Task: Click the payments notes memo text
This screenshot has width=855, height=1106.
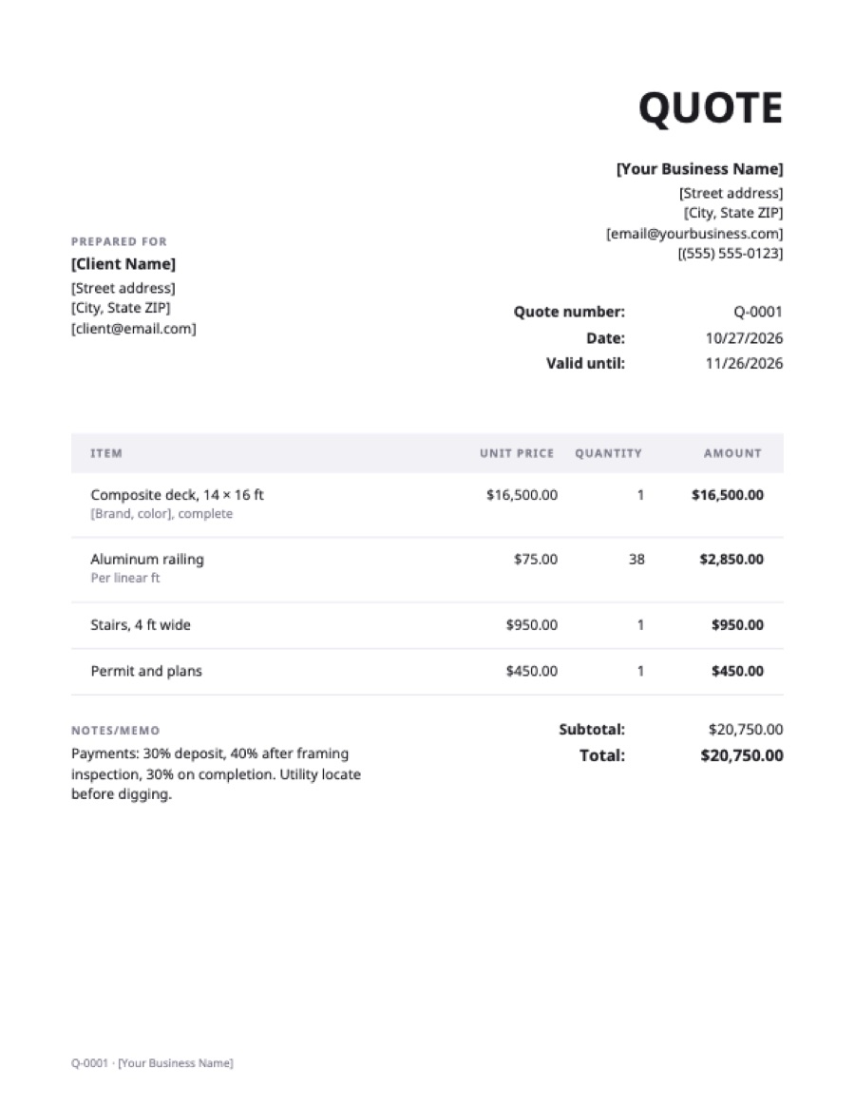Action: point(216,773)
